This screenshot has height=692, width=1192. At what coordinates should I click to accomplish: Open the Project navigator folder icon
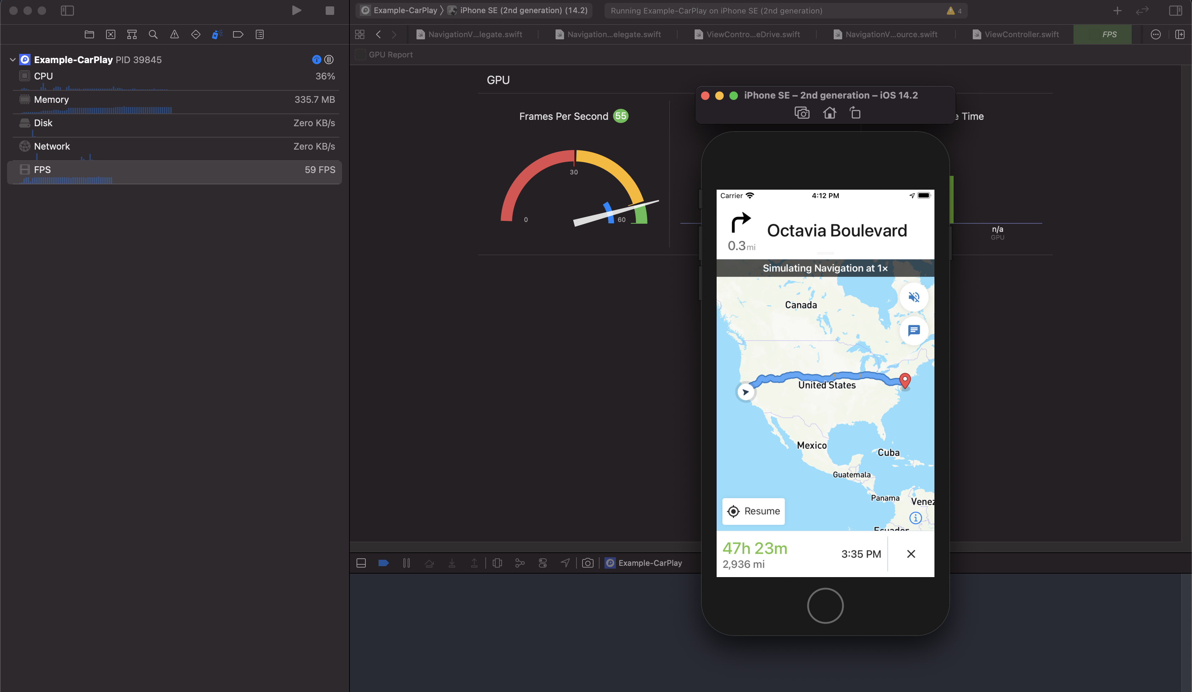click(x=89, y=34)
